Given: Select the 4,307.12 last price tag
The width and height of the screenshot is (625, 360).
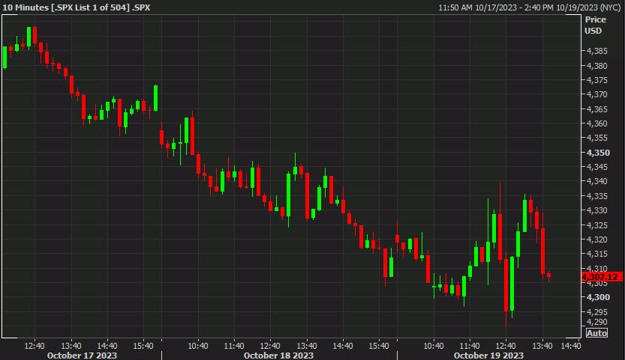Looking at the screenshot, I should 602,277.
